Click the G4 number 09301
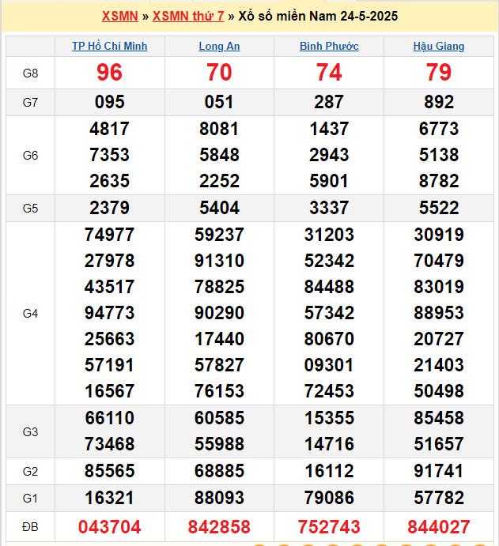Image resolution: width=499 pixels, height=546 pixels. pos(329,365)
